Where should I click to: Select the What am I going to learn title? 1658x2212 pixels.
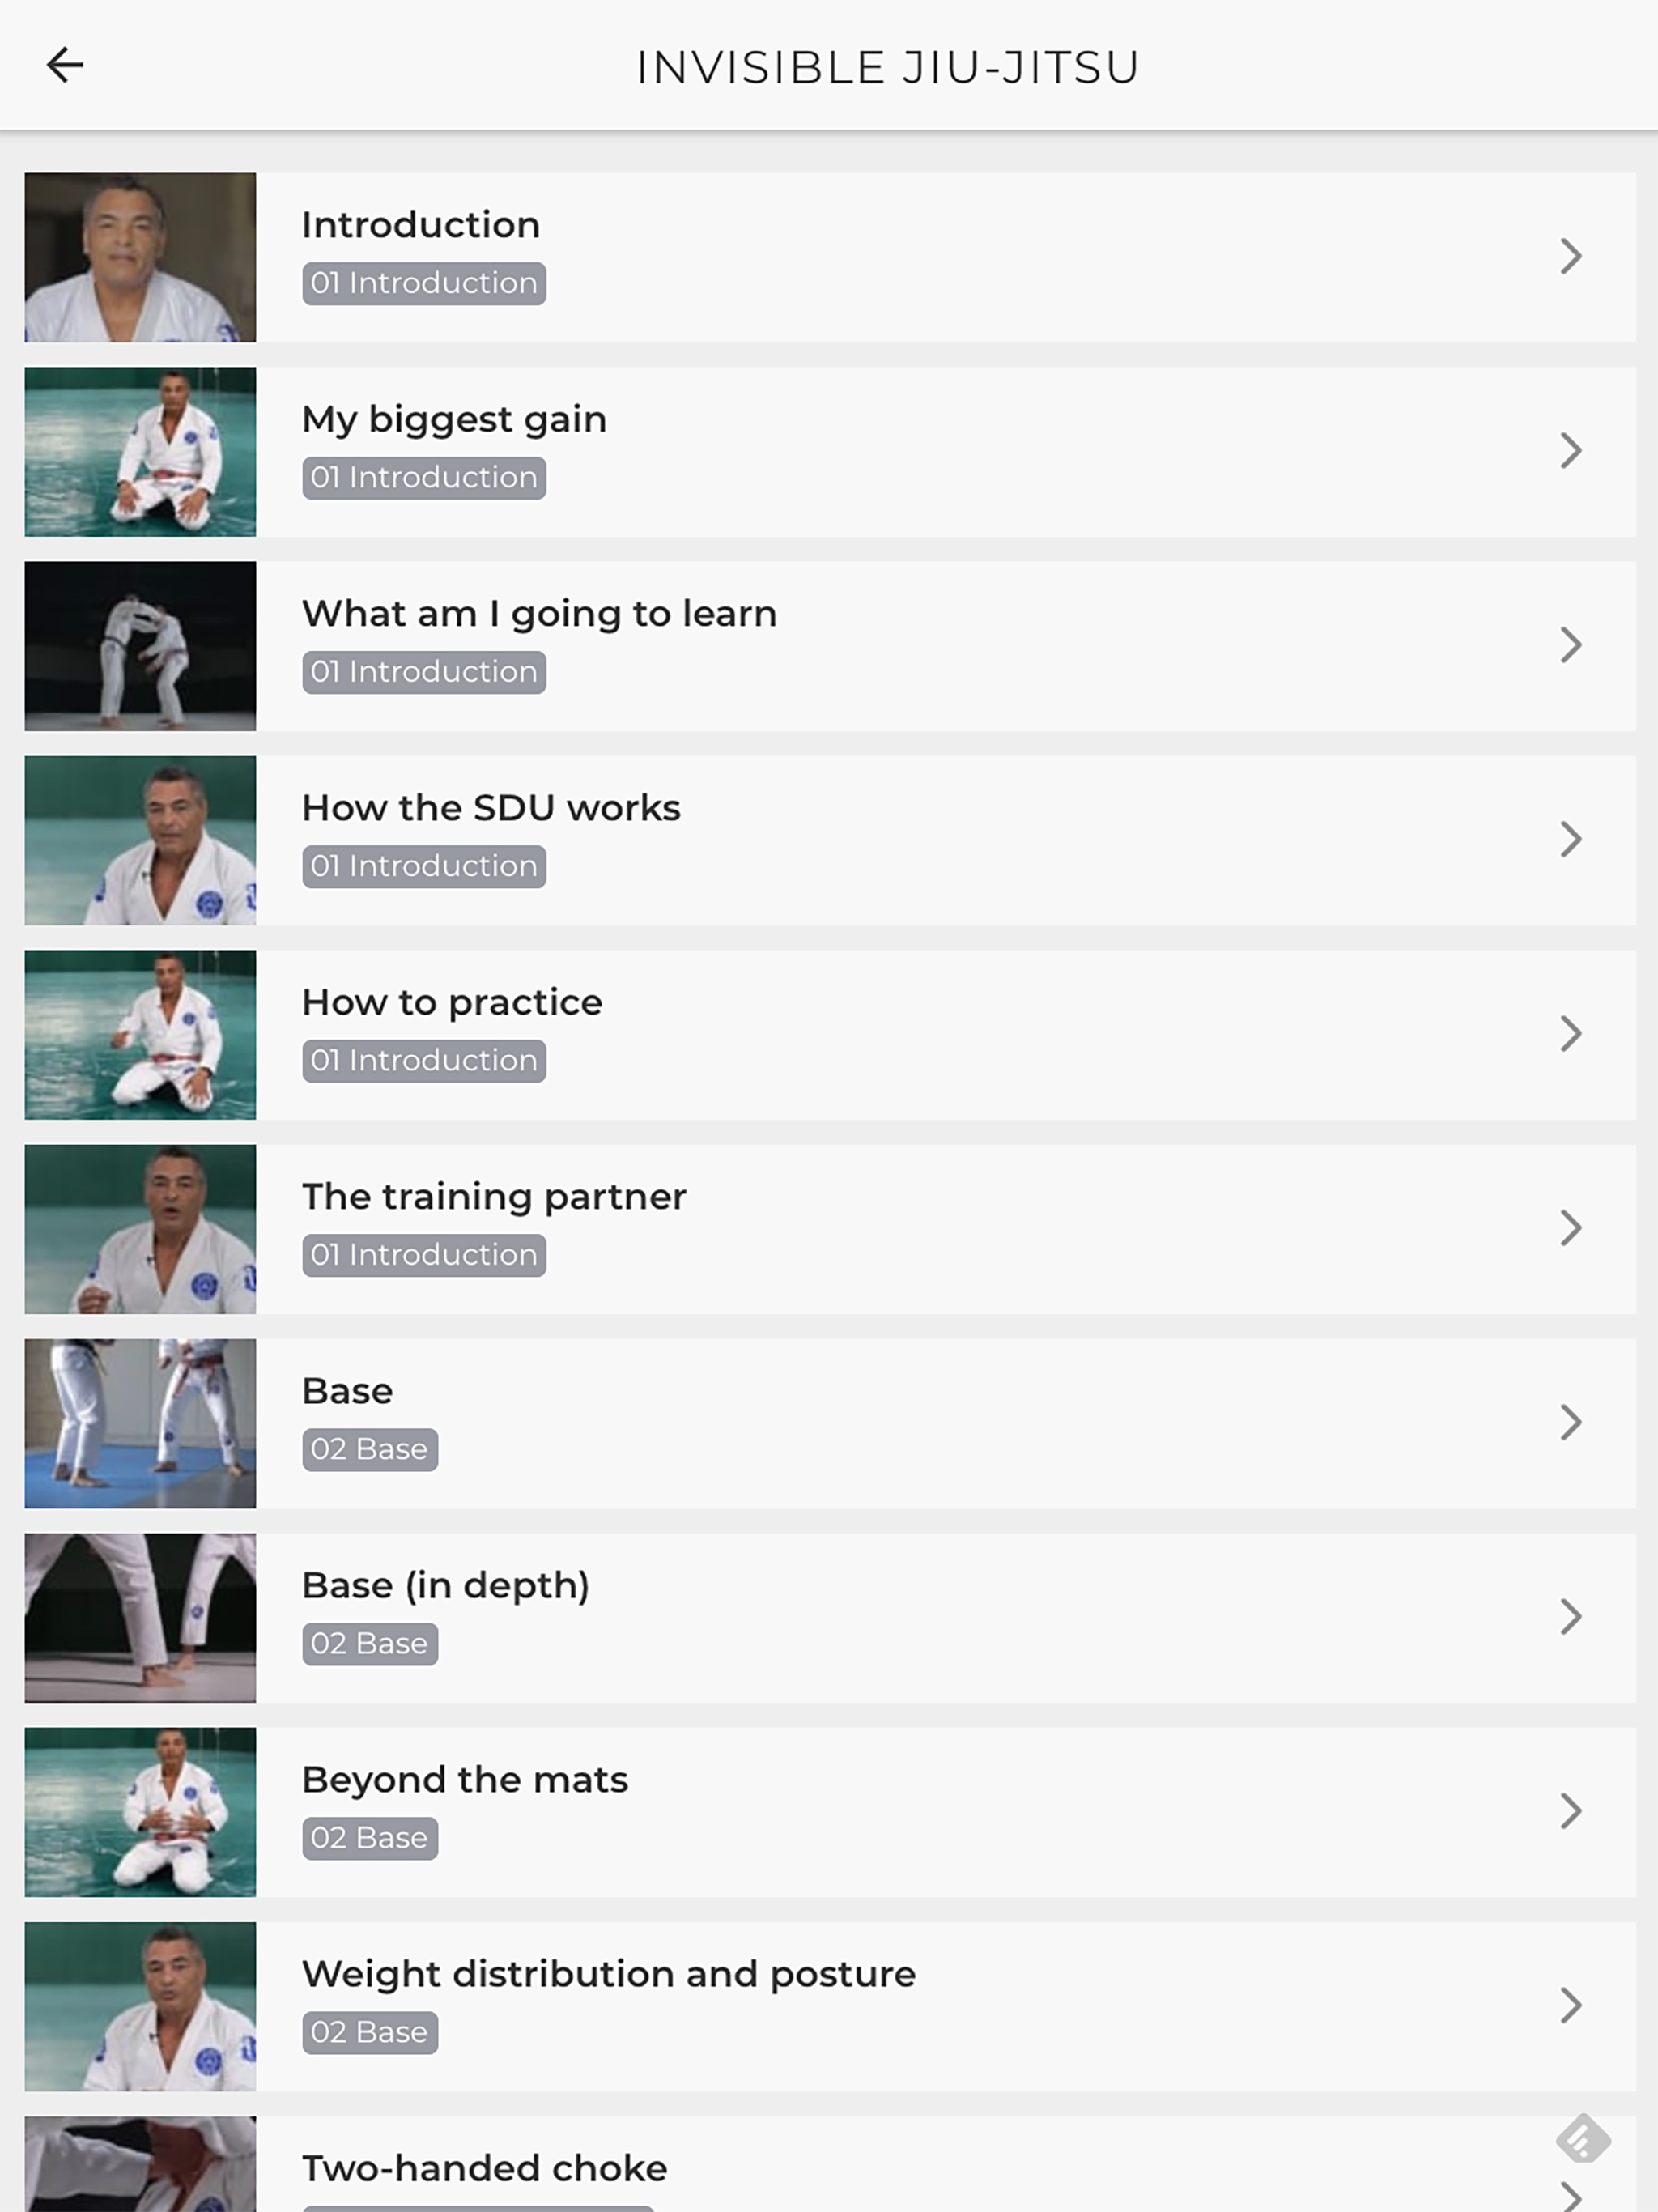(x=539, y=614)
